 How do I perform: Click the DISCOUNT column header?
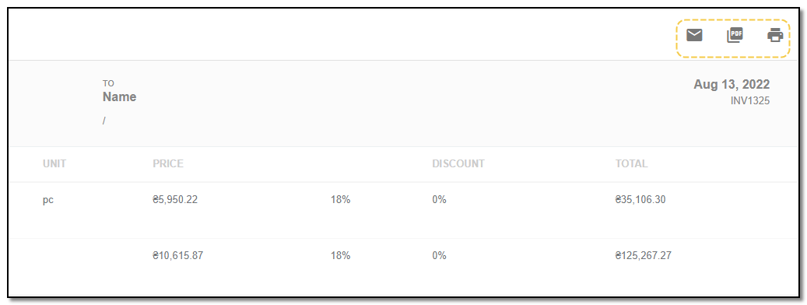458,164
